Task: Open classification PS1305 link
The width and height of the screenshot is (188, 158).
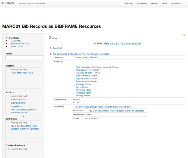Action: (x=77, y=99)
